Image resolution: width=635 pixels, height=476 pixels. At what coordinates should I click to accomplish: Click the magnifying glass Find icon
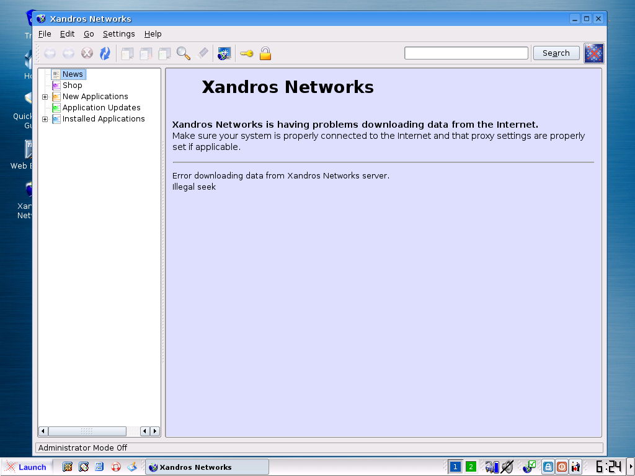tap(184, 53)
